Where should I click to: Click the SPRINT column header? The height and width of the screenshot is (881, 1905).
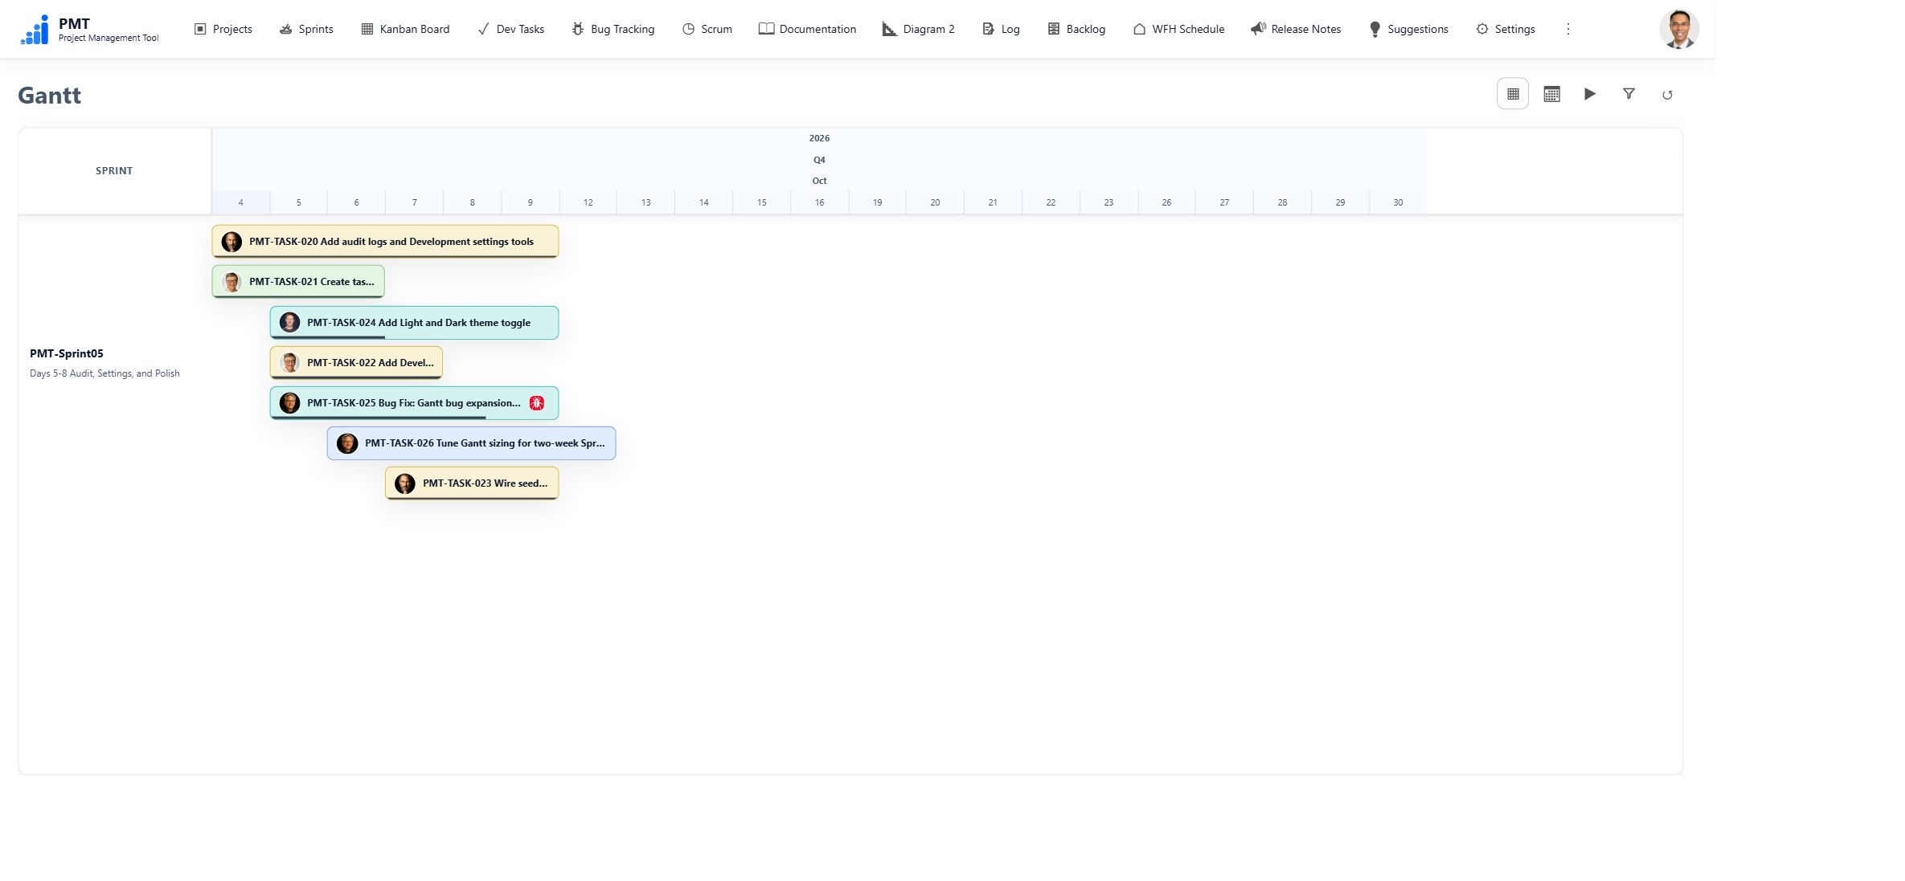pyautogui.click(x=114, y=171)
